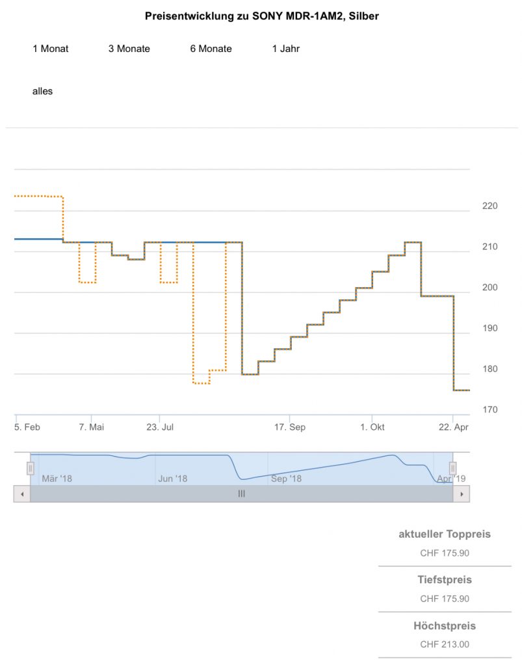Grab the left navigator handle
The height and width of the screenshot is (665, 522).
(x=30, y=468)
